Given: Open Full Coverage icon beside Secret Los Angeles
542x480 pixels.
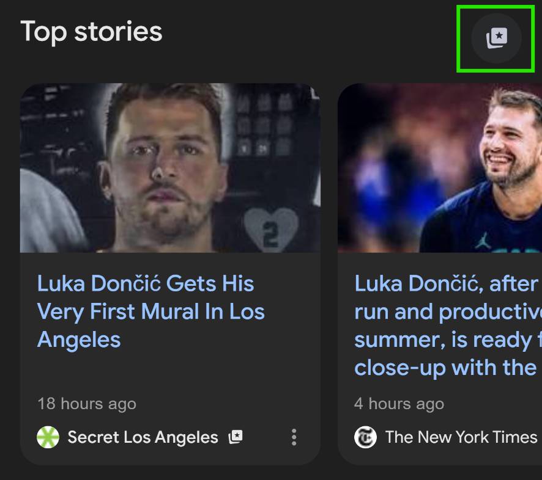Looking at the screenshot, I should coord(237,437).
